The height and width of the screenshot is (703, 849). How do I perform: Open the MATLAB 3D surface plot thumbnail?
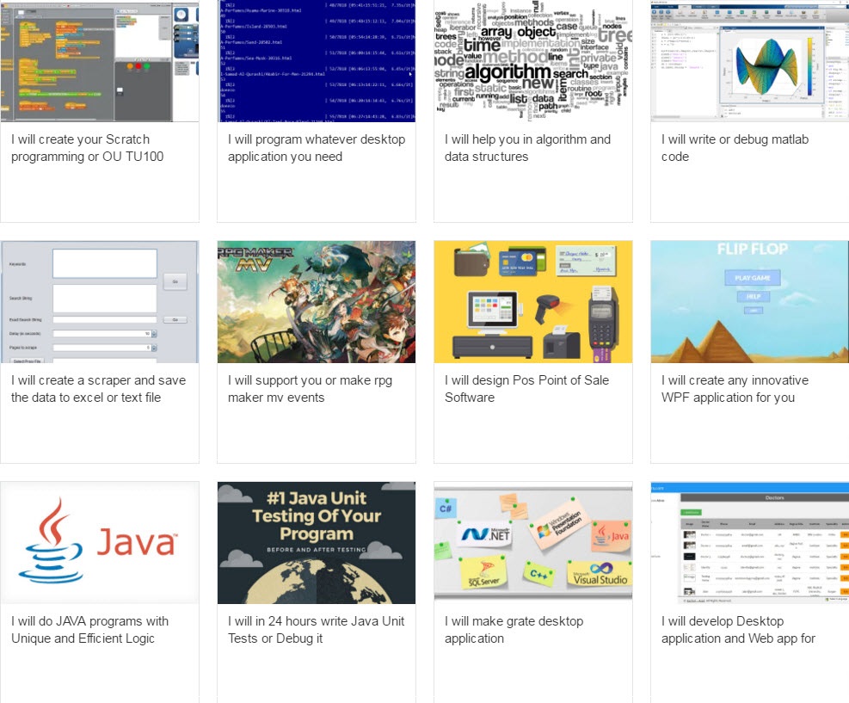pos(749,60)
